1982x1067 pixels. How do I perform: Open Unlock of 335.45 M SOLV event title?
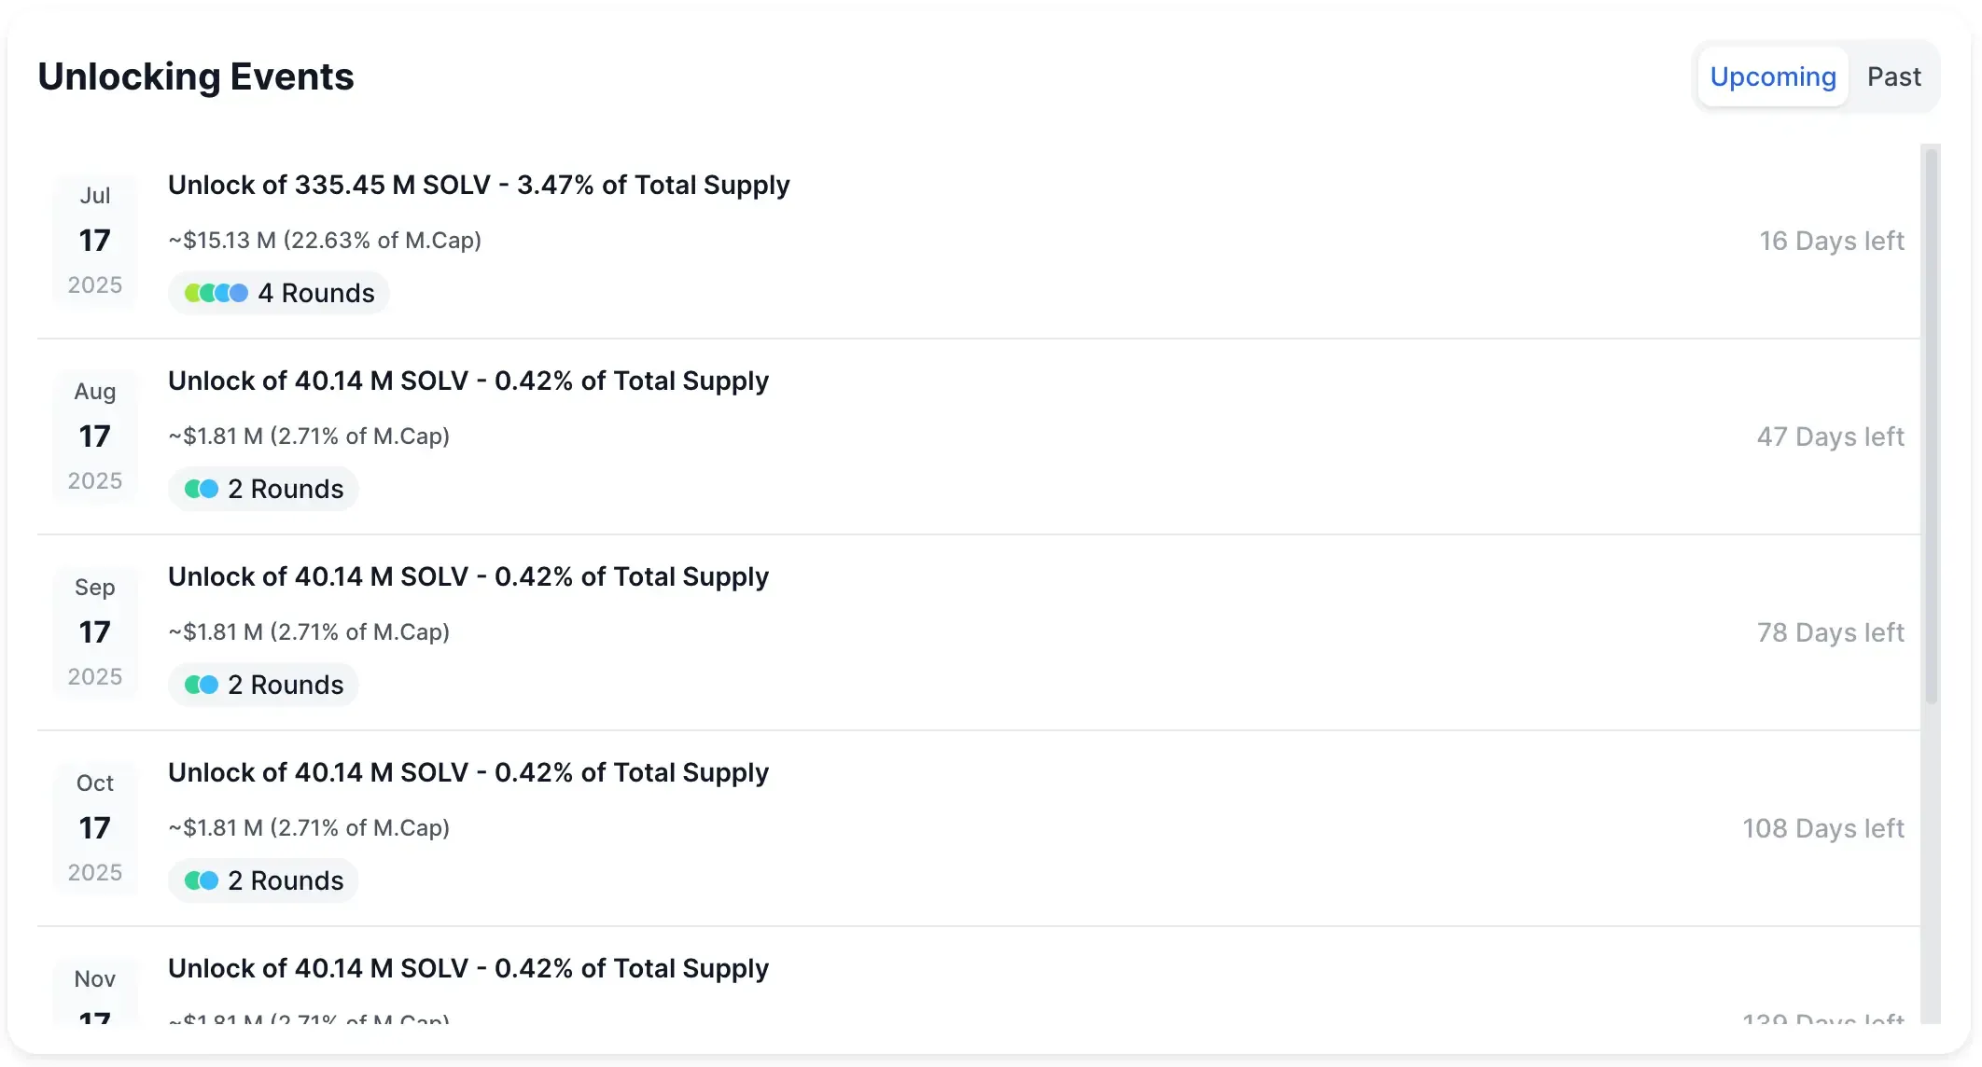(x=479, y=185)
